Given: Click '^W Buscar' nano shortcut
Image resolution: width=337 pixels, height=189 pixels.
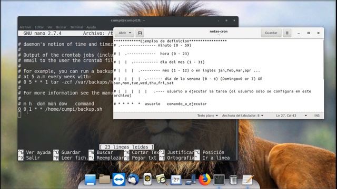Looking at the screenshot, I should [x=101, y=152].
